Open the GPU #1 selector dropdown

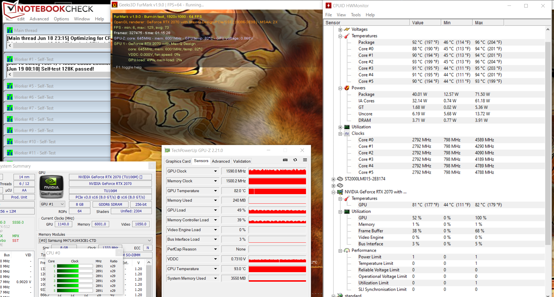pyautogui.click(x=62, y=204)
